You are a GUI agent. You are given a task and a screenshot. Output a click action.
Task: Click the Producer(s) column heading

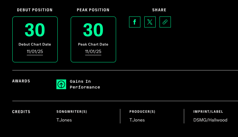[142, 112]
